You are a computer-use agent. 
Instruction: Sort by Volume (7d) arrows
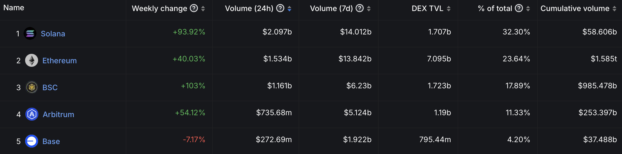(x=369, y=9)
